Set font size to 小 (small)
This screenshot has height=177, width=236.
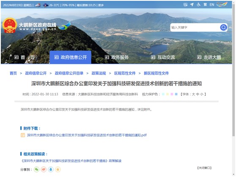coord(202,94)
